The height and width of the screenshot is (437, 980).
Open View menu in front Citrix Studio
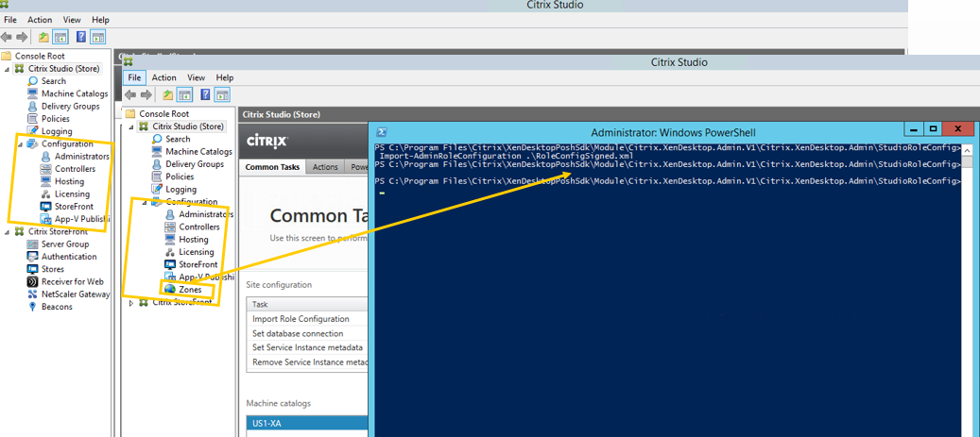pos(197,78)
